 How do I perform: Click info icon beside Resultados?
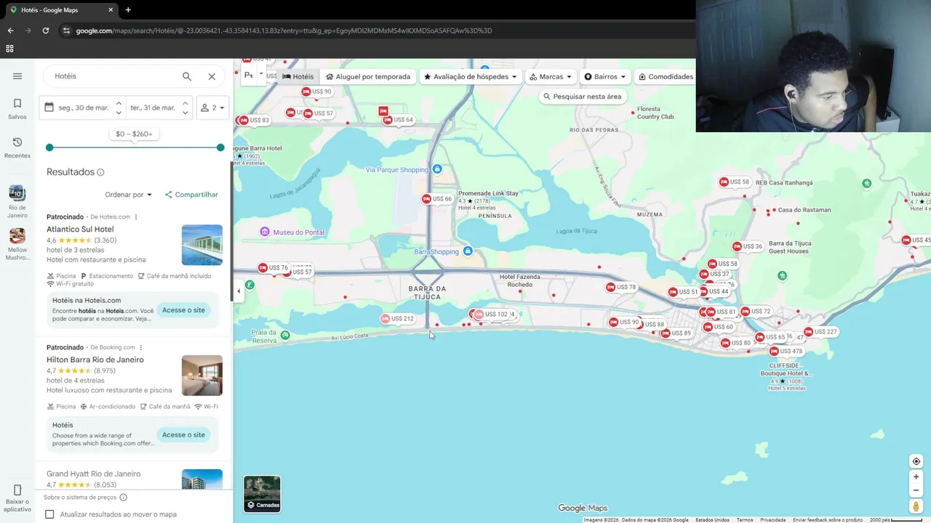tap(100, 172)
